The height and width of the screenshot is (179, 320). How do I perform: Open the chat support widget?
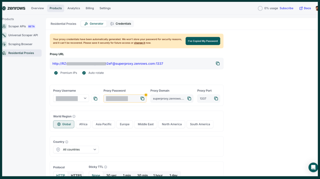(313, 167)
